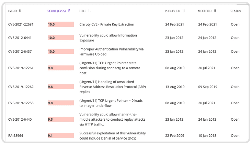The height and width of the screenshot is (145, 251).
Task: Click the 9.1 score bar for RA-58964
Action: pos(61,135)
